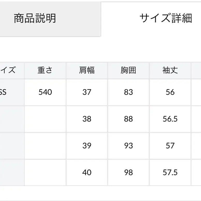Viewport: 201px width, 201px height.
Task: Switch to the 商品説明 tab
Action: (x=35, y=19)
